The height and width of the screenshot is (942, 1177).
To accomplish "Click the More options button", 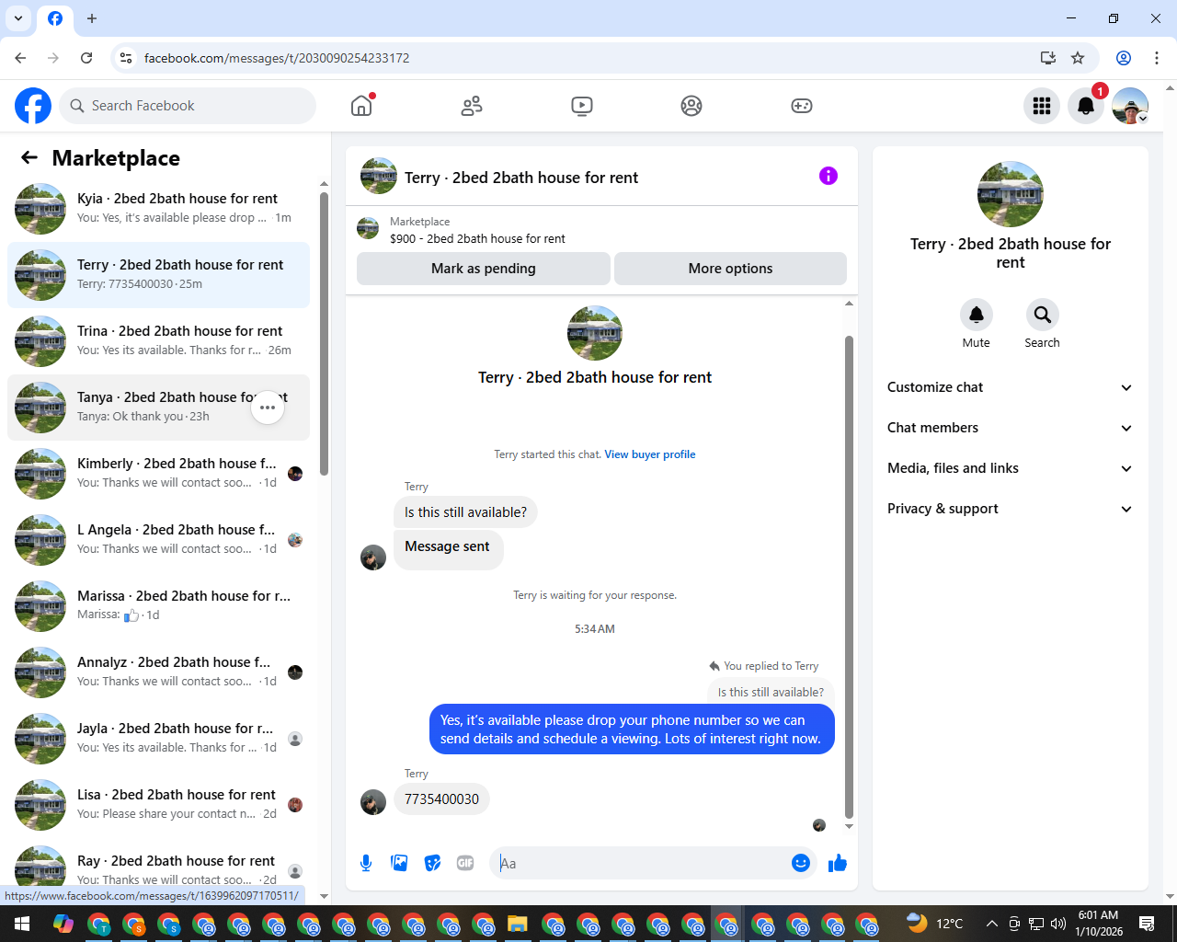I will click(730, 269).
